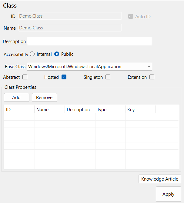Click the Name column header in grid
Image resolution: width=184 pixels, height=203 pixels.
click(50, 110)
